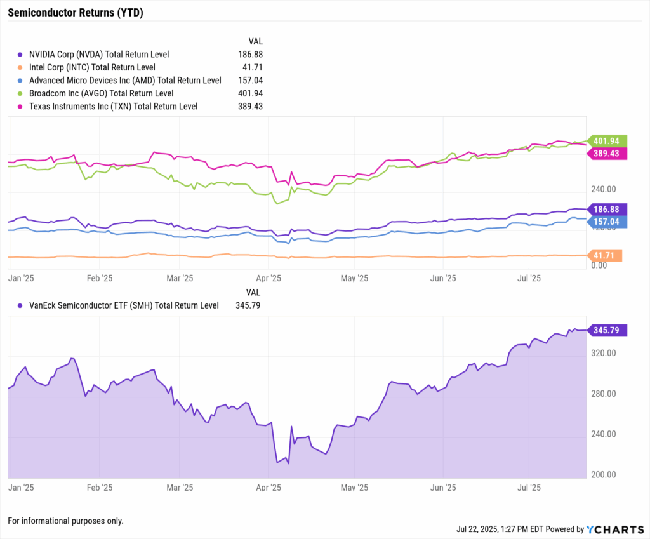Viewport: 650px width, 539px height.
Task: Select Advanced Micro Devices Inc (AMD) label
Action: pyautogui.click(x=125, y=81)
